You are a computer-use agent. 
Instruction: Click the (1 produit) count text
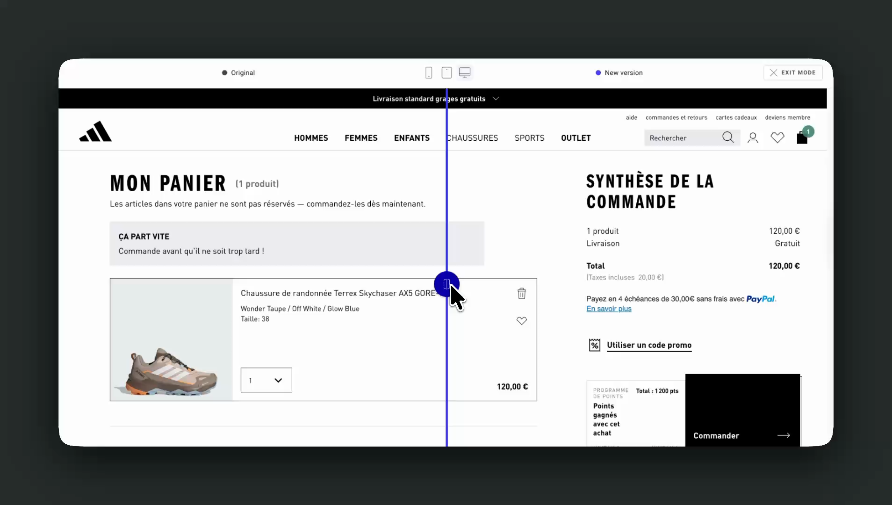[257, 184]
